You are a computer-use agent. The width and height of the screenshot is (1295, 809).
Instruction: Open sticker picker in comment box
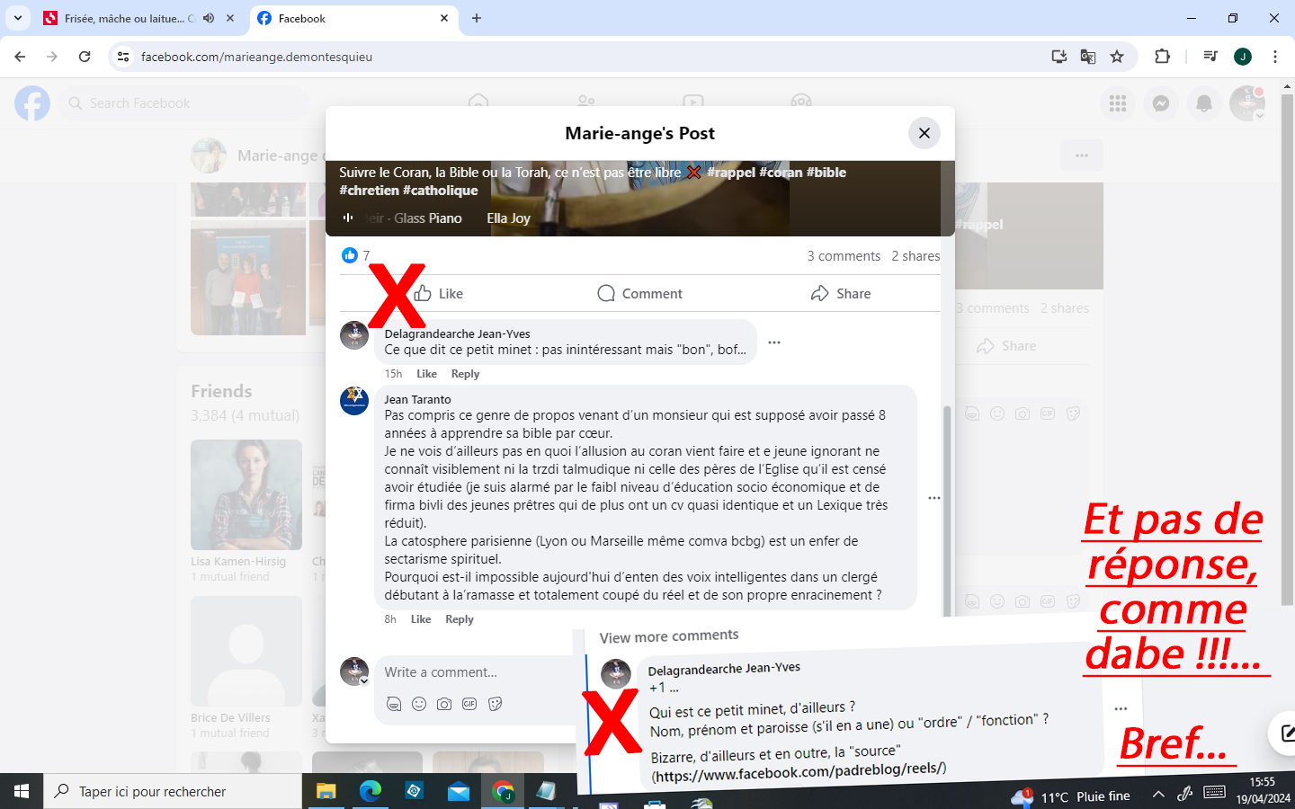(495, 704)
